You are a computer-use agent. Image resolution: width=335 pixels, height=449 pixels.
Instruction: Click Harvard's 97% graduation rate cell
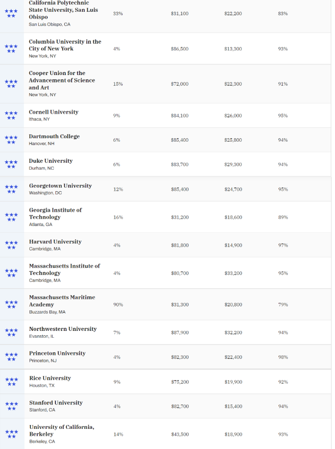click(283, 245)
